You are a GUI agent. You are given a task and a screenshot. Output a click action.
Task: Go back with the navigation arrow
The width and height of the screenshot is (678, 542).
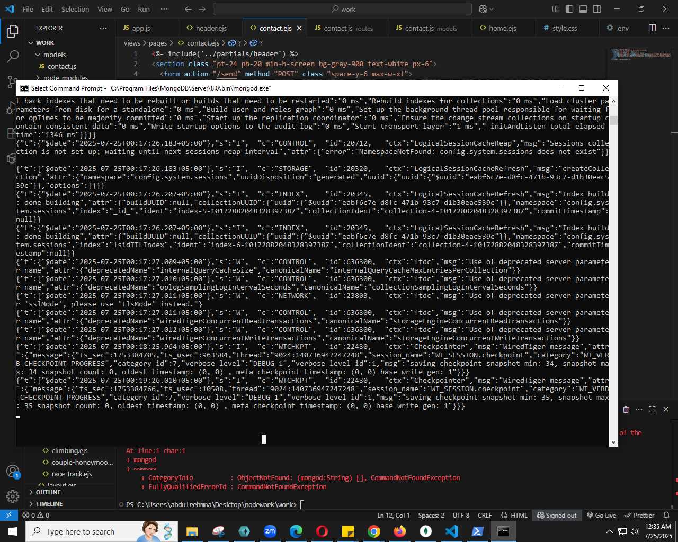pos(188,9)
